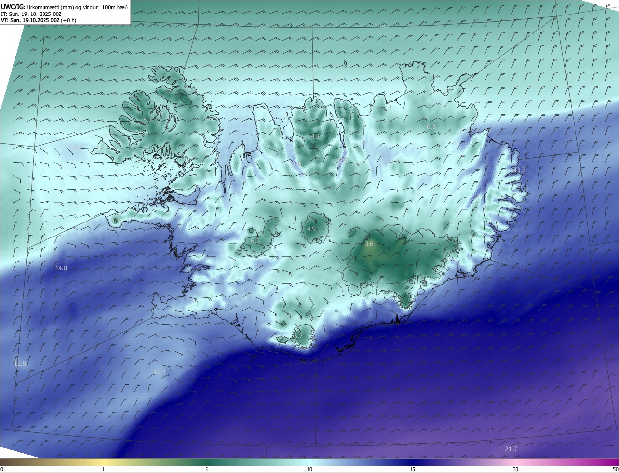Click the 4.9 value on the central glacier
This screenshot has width=619, height=473.
coord(311,229)
